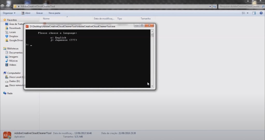Open Explorer help question mark icon
265x140 pixels.
pos(261,13)
